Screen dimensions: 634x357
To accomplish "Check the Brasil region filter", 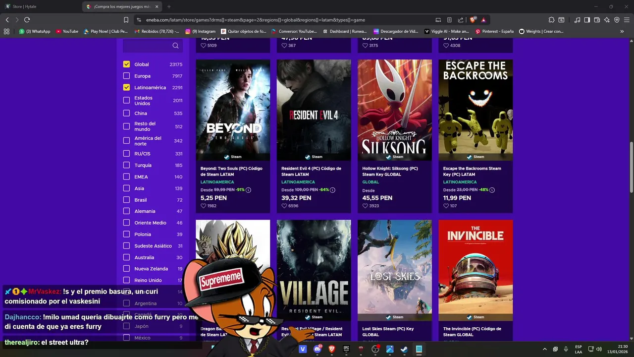I will pyautogui.click(x=126, y=200).
